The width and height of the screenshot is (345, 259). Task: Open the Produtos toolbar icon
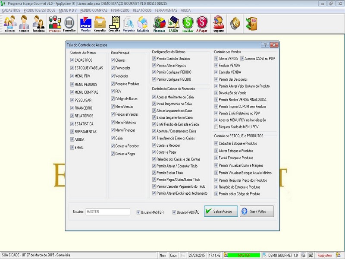click(x=55, y=24)
